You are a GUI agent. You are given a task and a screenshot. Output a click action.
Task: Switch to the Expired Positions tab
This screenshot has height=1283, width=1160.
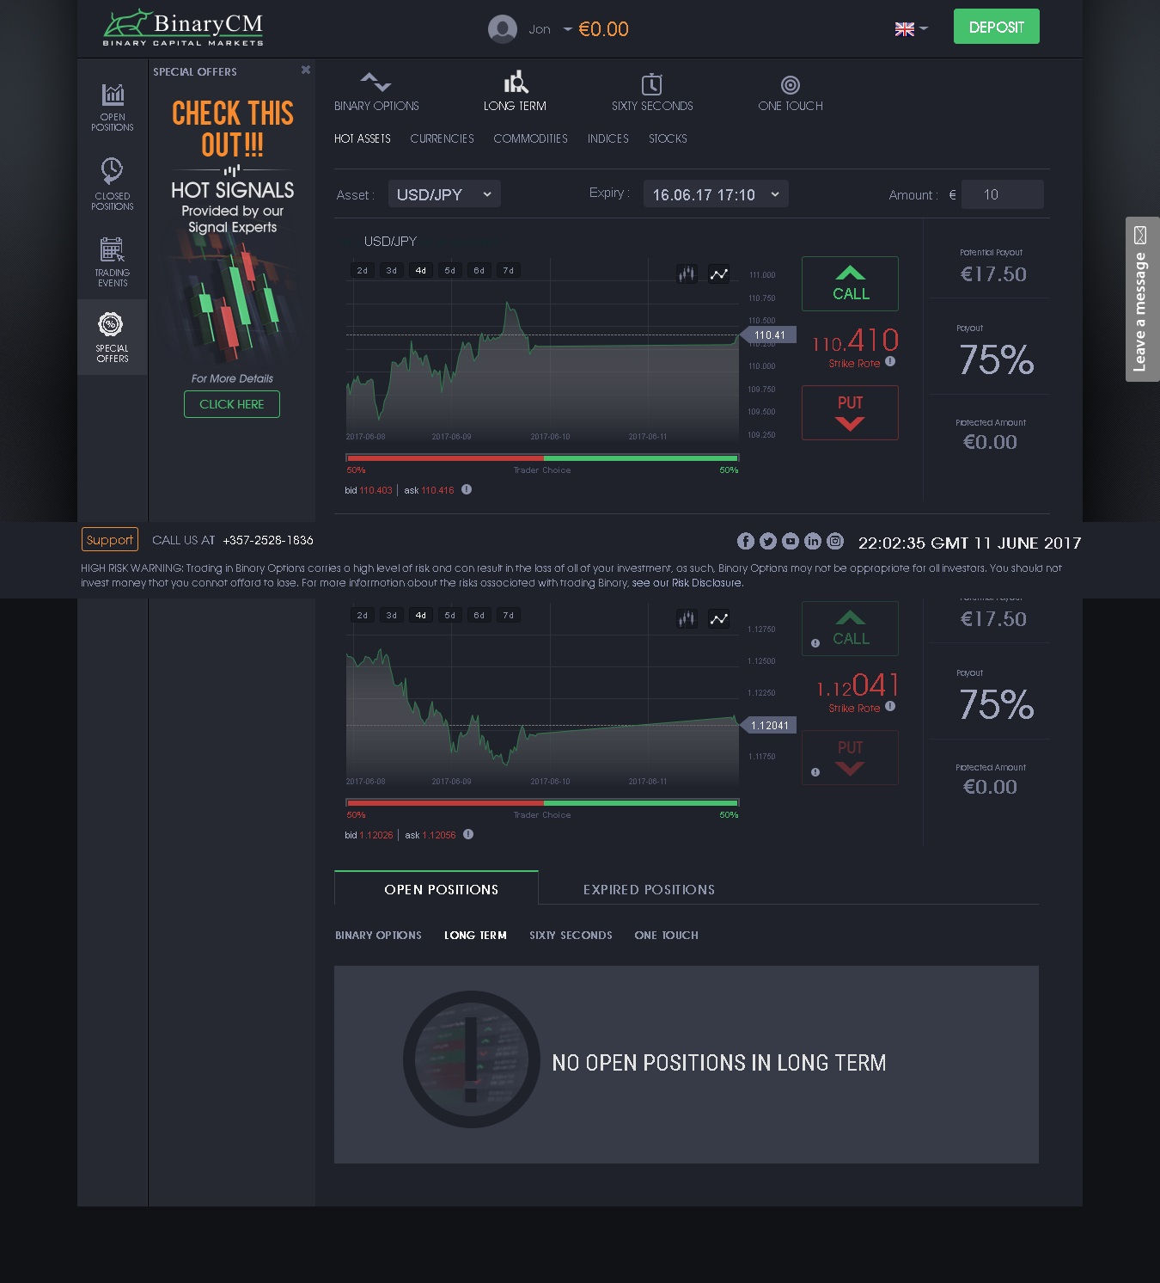[x=649, y=889]
